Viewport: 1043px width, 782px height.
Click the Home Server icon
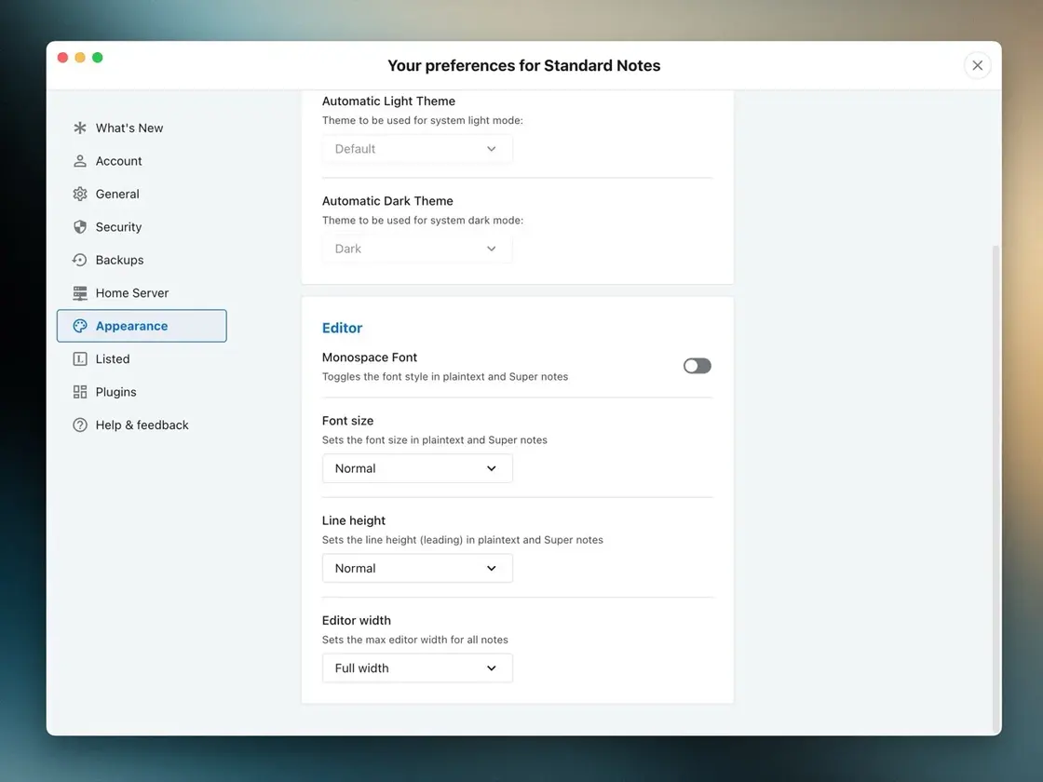[x=80, y=292]
